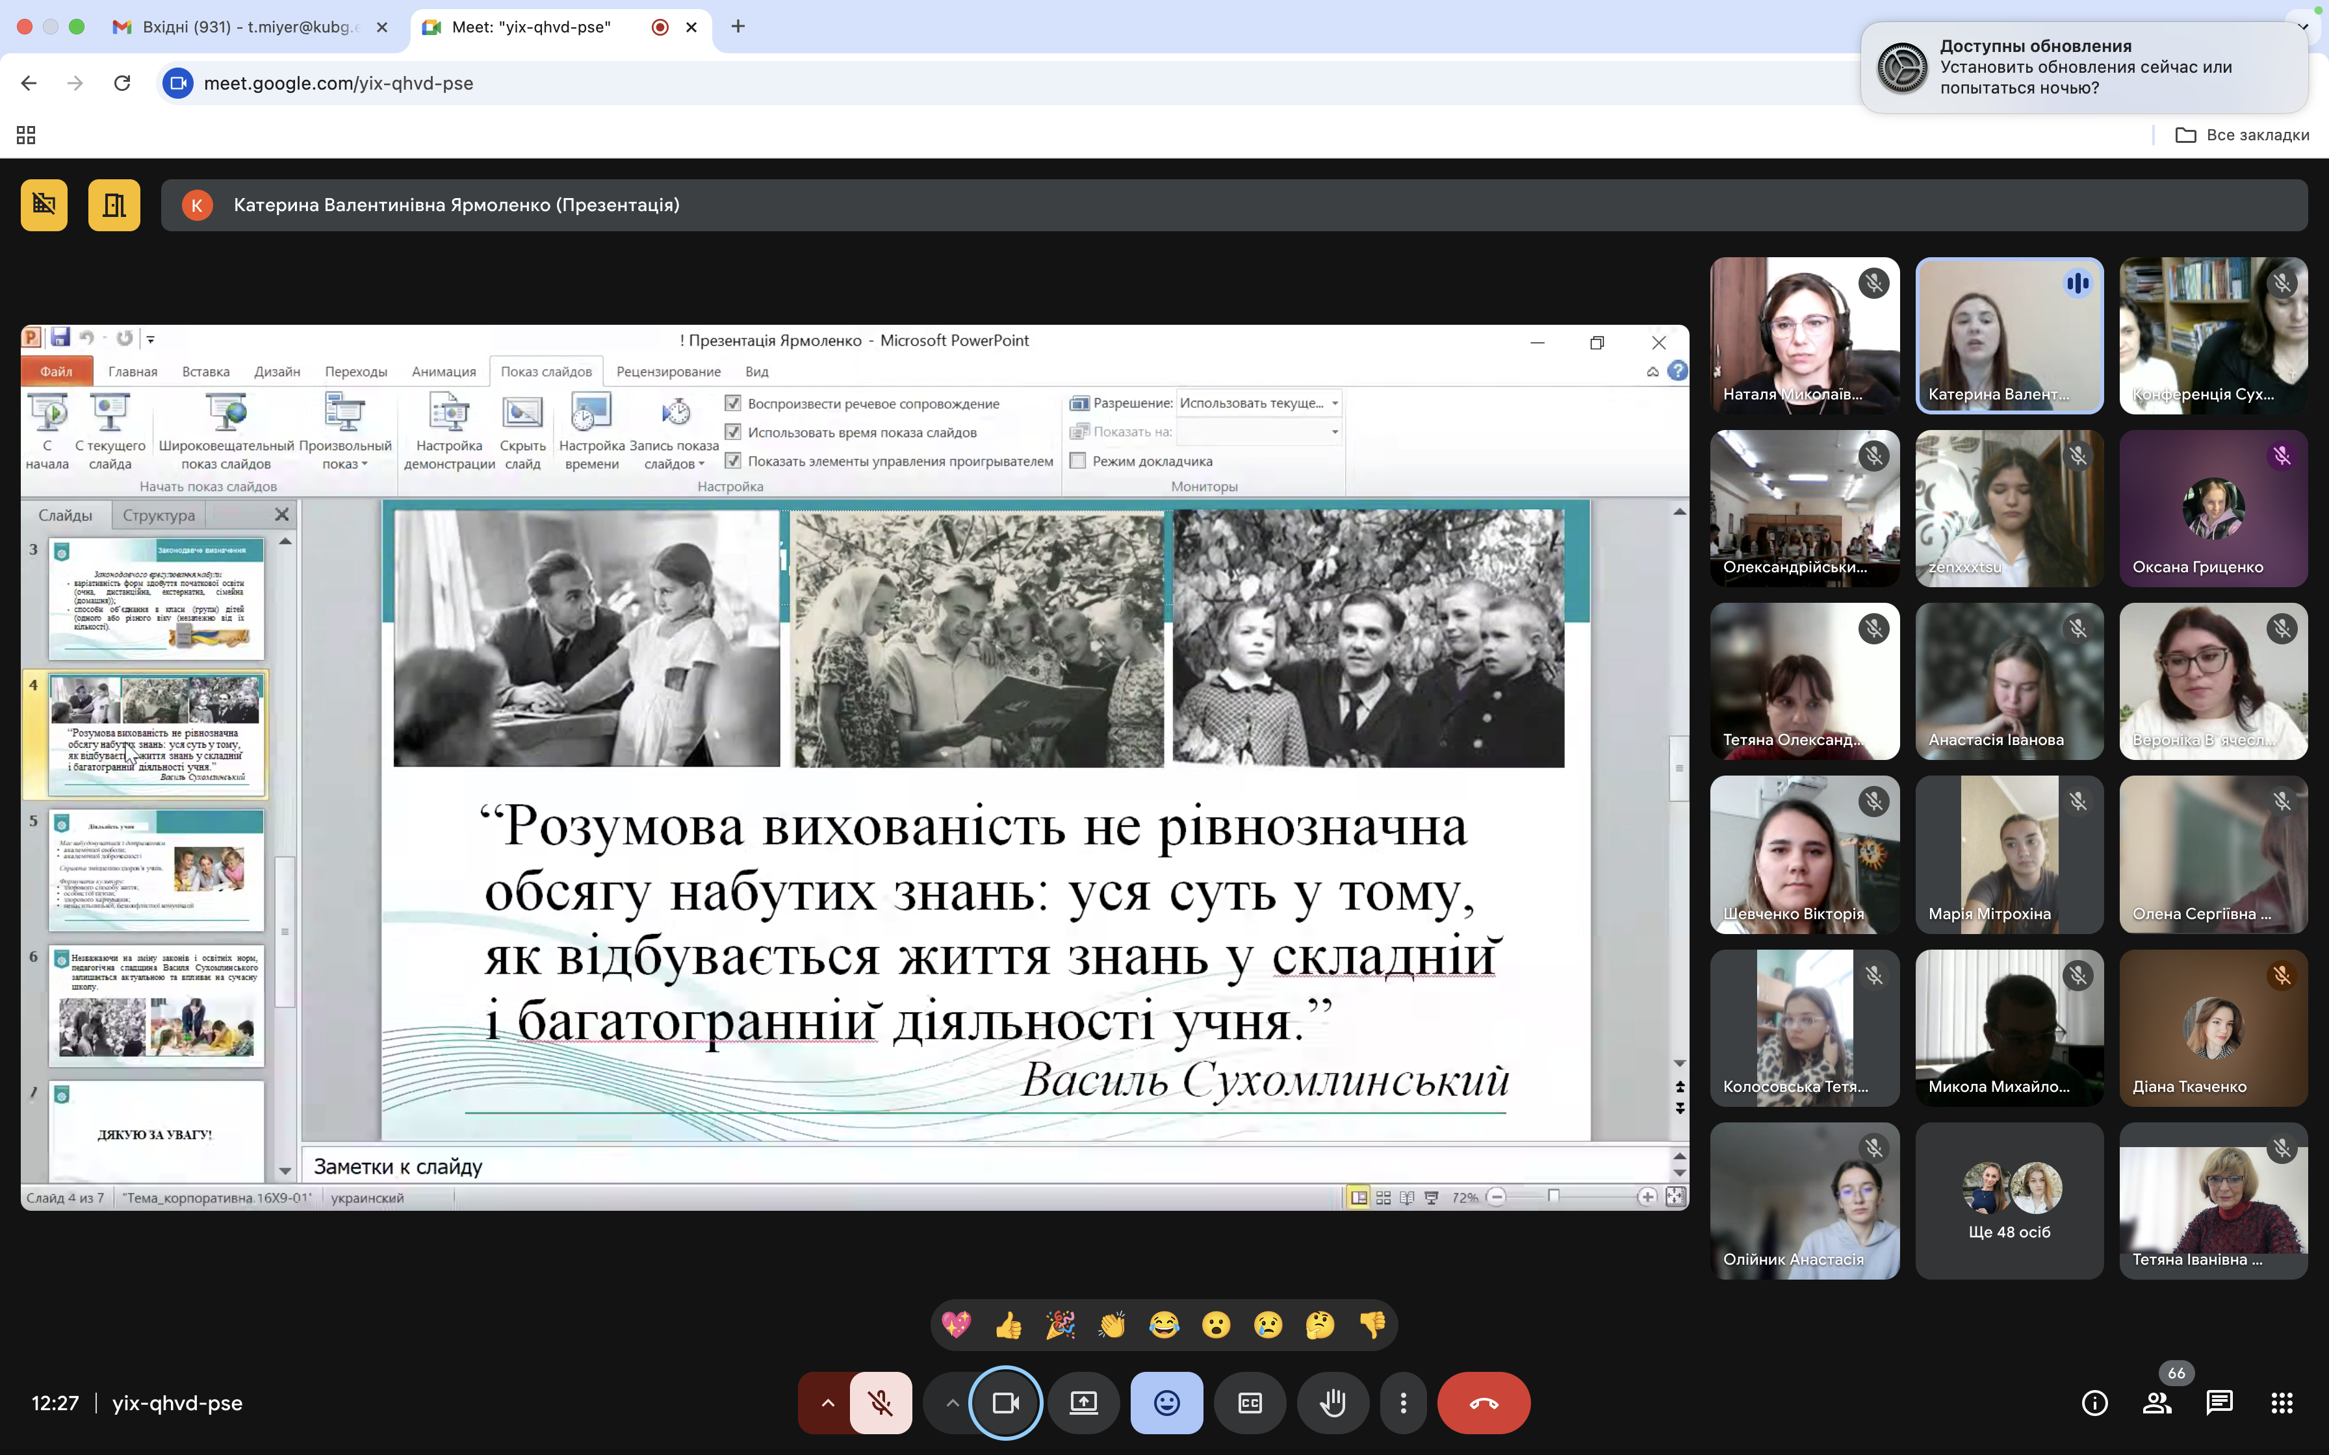Open the in-call chat panel
This screenshot has width=2329, height=1455.
coord(2219,1403)
